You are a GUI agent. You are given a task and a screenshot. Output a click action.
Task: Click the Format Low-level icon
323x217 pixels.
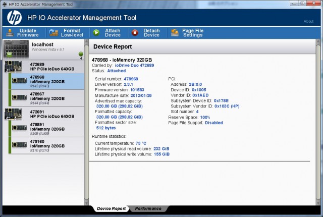tap(53, 33)
